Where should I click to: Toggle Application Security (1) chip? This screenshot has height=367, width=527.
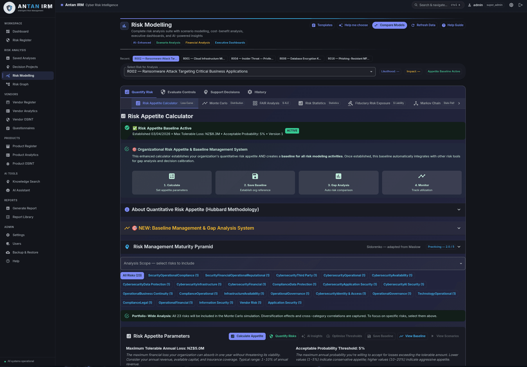click(x=285, y=303)
